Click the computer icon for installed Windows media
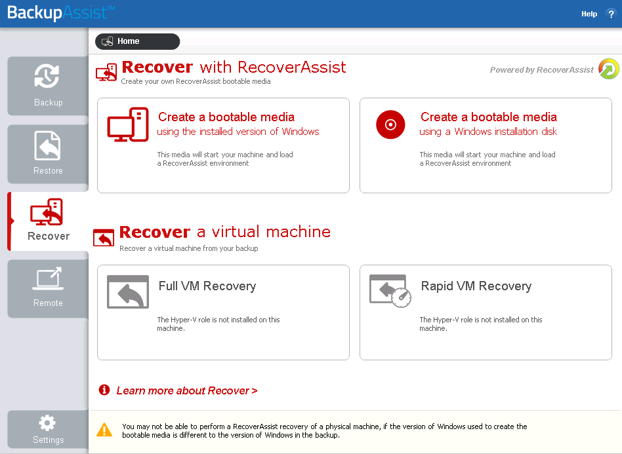The height and width of the screenshot is (454, 622). pos(128,124)
